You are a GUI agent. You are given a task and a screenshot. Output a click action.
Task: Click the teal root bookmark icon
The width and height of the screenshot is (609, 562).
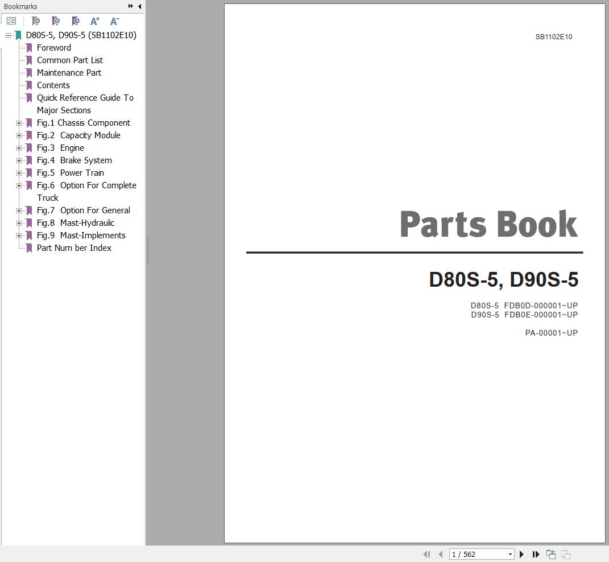[18, 35]
